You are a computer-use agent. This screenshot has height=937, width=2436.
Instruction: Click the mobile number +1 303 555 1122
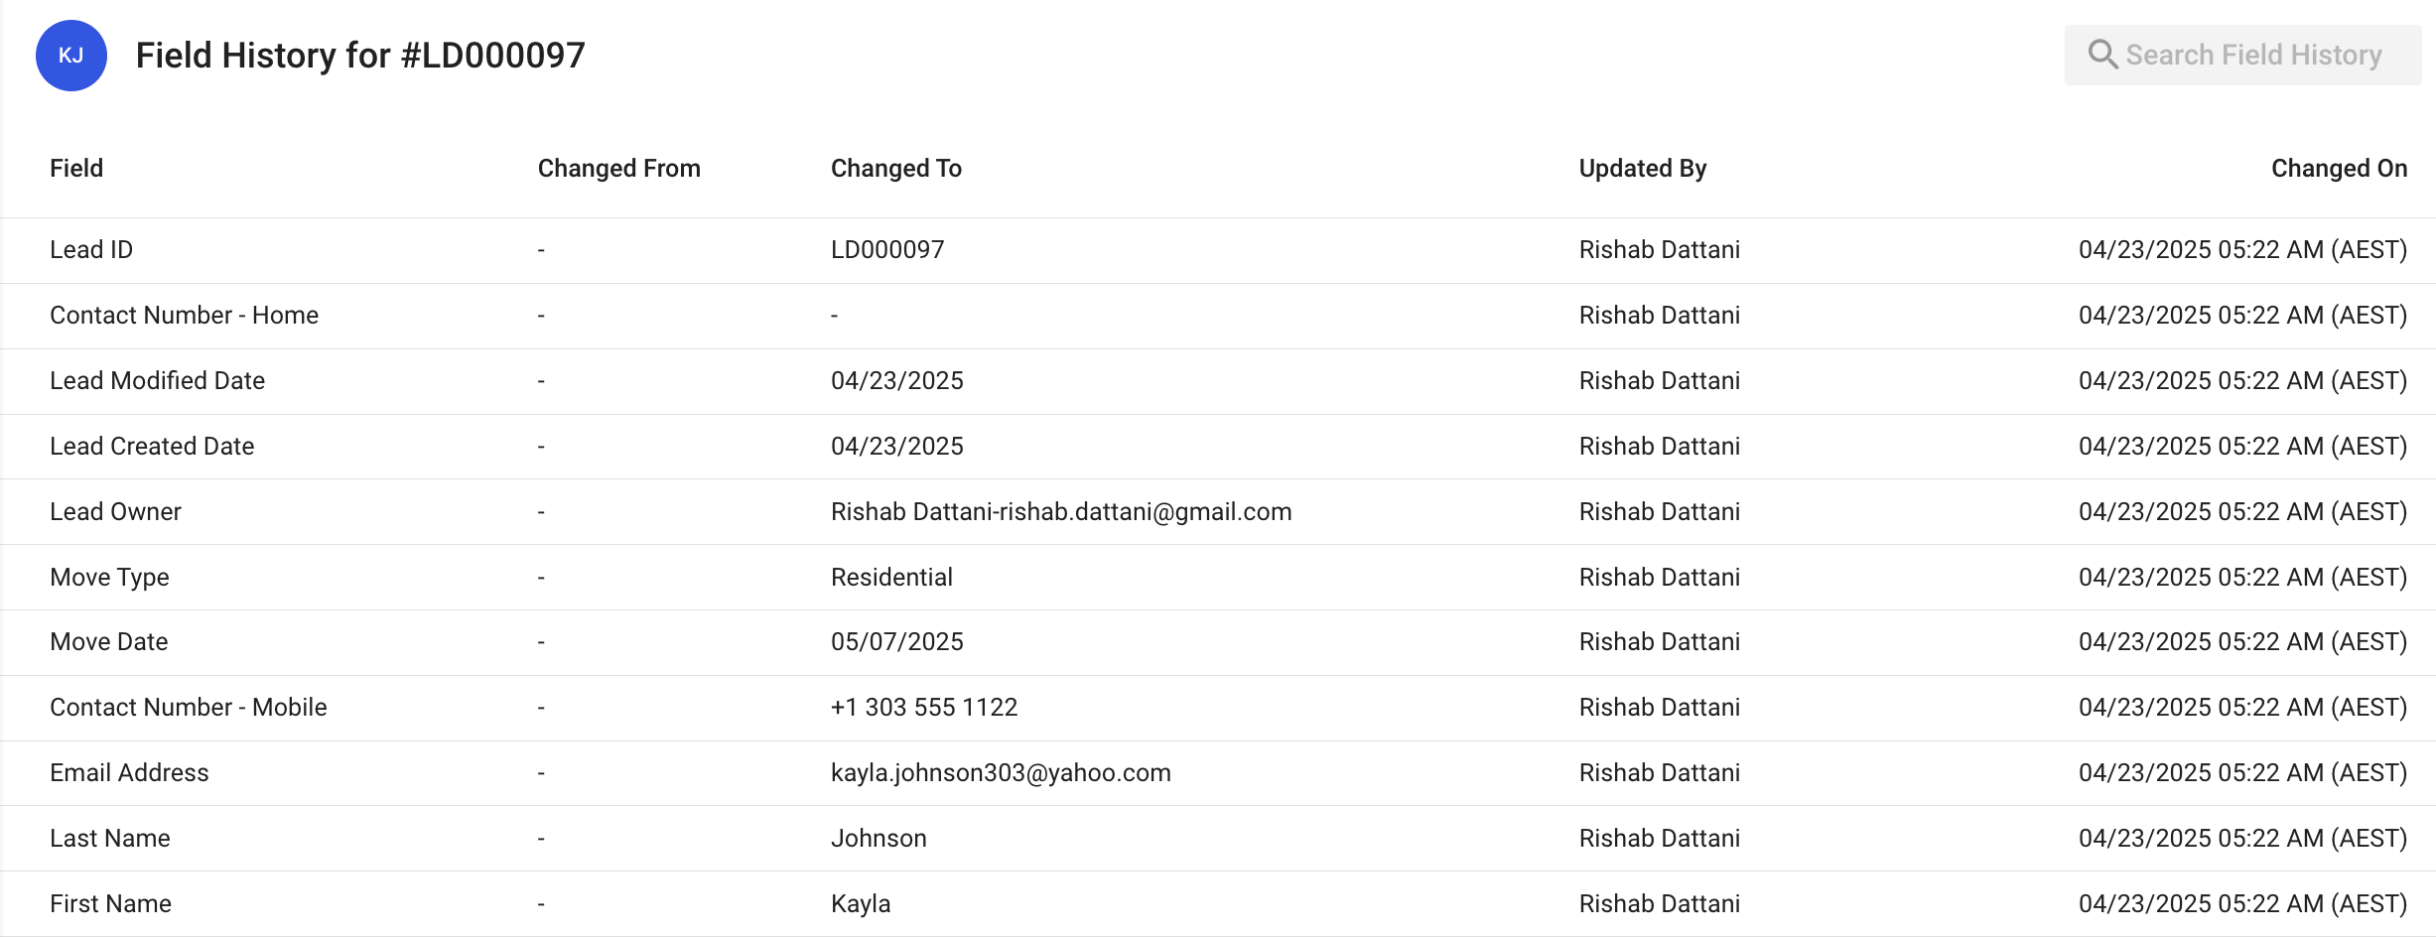tap(923, 708)
